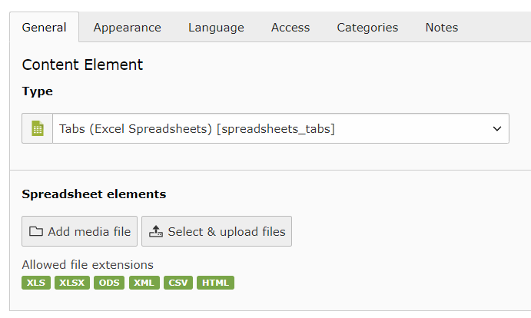Image resolution: width=531 pixels, height=318 pixels.
Task: Click the upload icon in Select & upload files
Action: 155,231
